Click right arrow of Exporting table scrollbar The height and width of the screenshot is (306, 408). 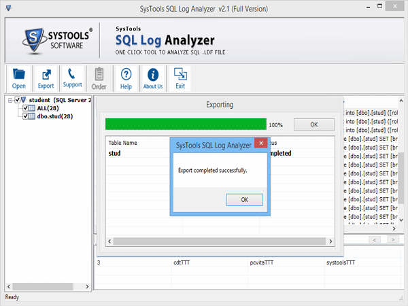click(x=330, y=241)
